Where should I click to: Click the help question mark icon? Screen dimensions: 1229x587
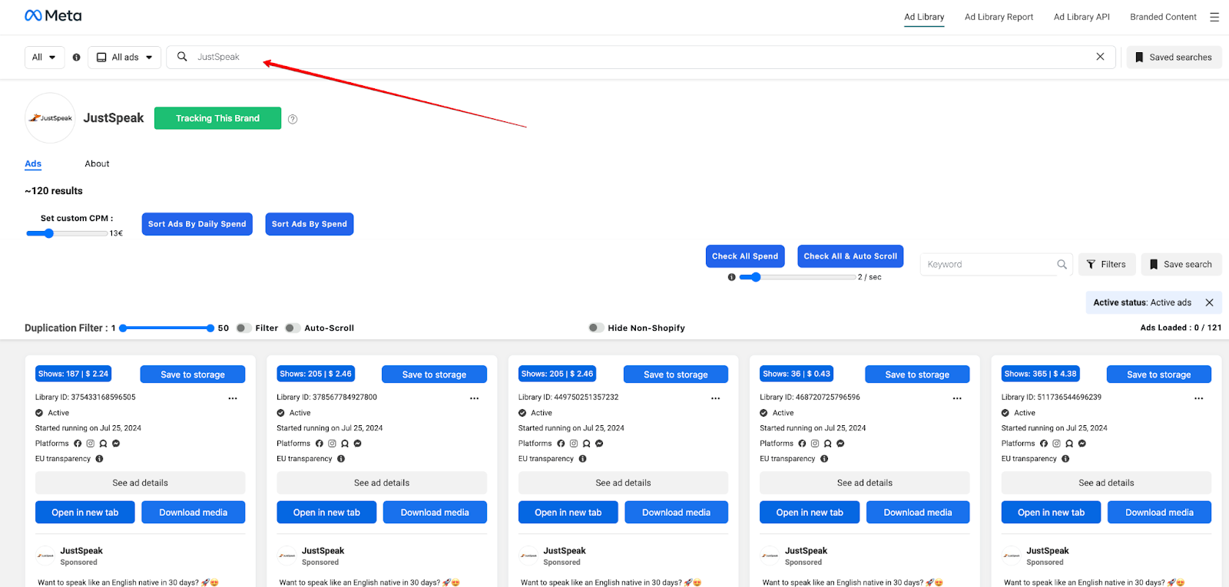point(293,119)
